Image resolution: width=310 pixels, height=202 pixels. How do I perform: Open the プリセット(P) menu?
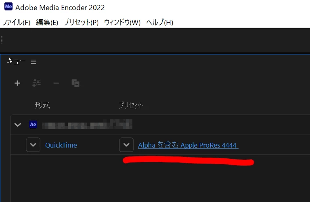click(x=81, y=22)
